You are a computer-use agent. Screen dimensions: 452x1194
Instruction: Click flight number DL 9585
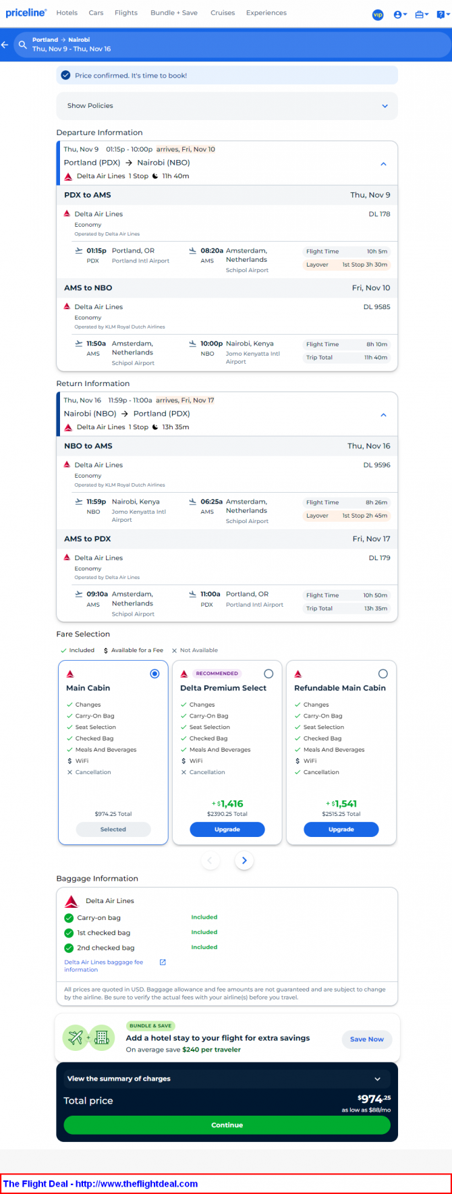click(377, 307)
